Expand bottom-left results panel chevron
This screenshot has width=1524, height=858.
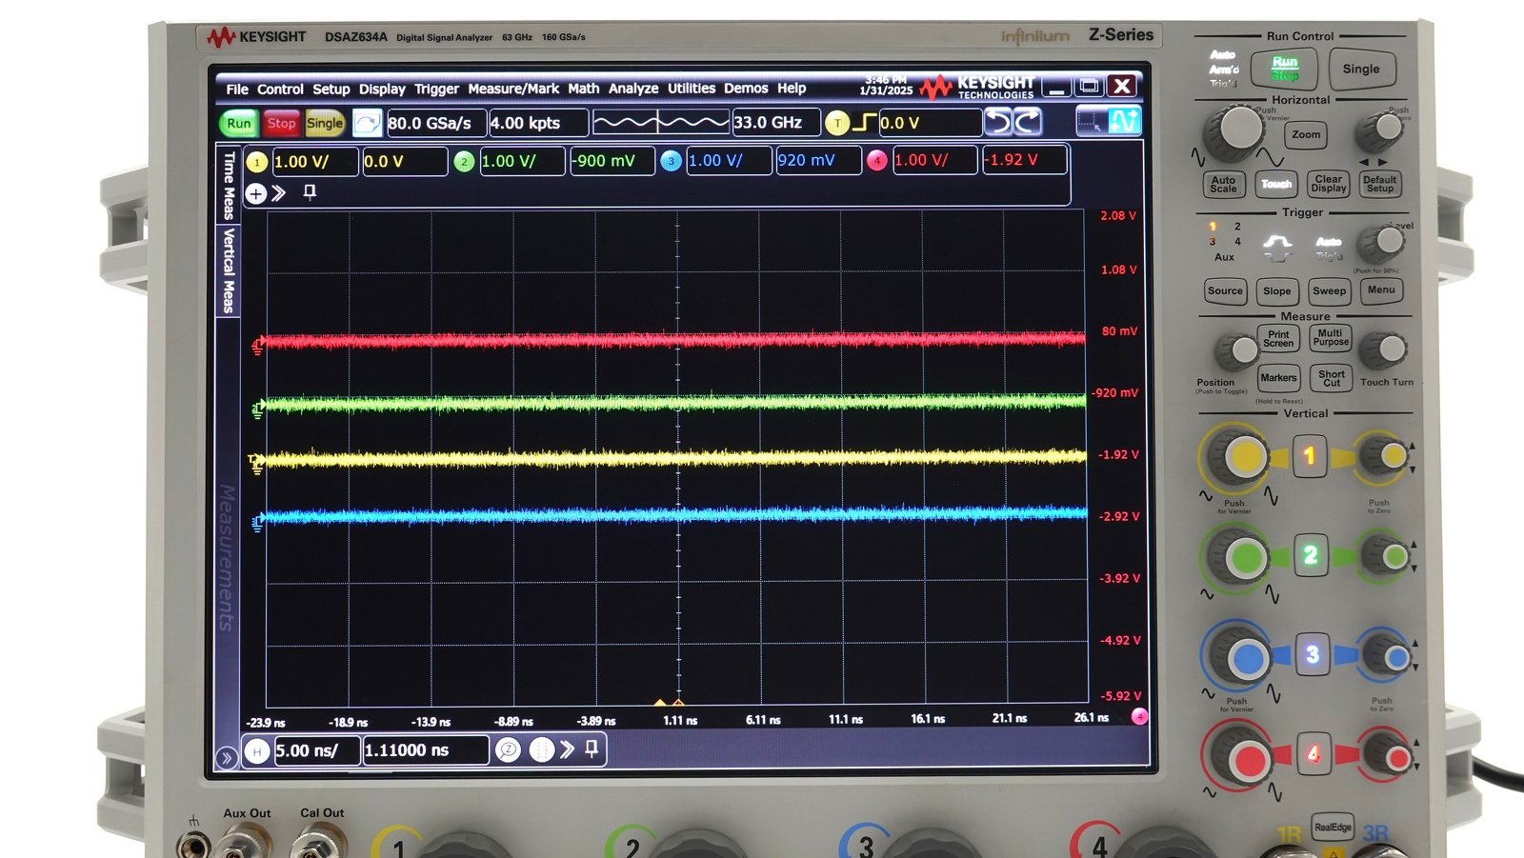pos(226,758)
